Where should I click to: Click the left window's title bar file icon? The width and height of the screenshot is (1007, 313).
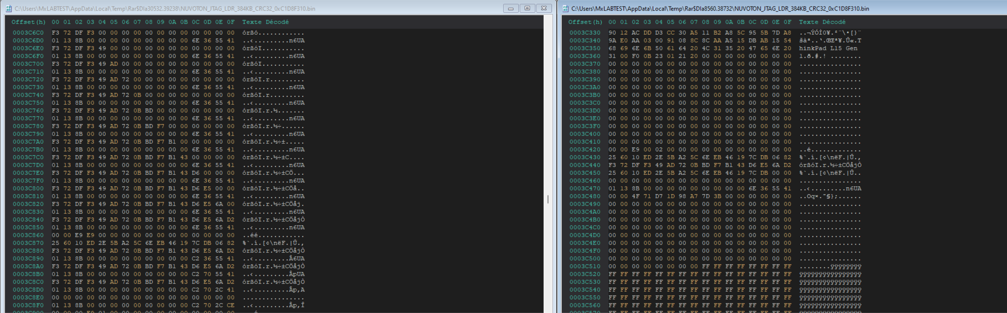click(9, 8)
